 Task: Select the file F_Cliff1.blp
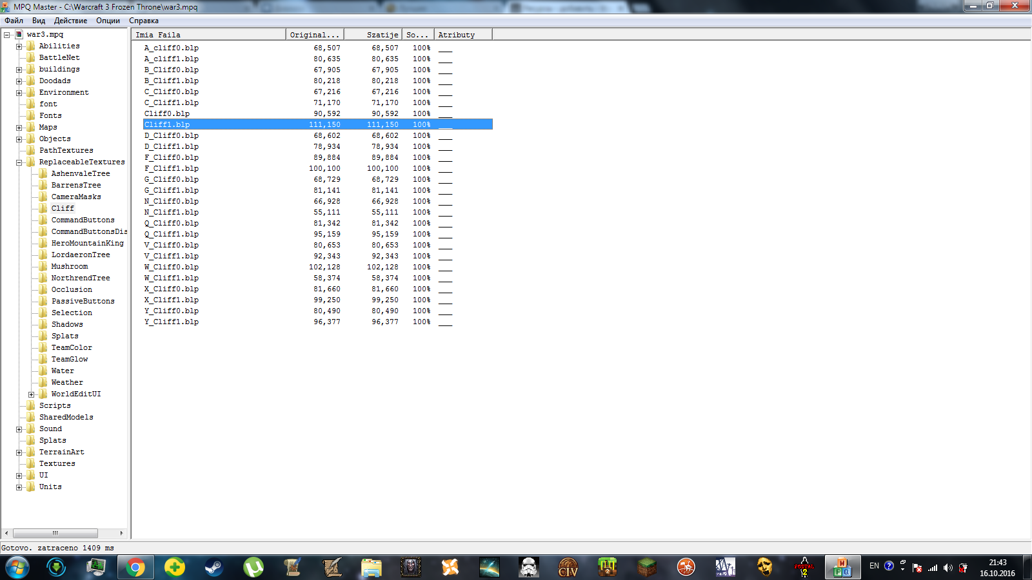click(x=172, y=168)
